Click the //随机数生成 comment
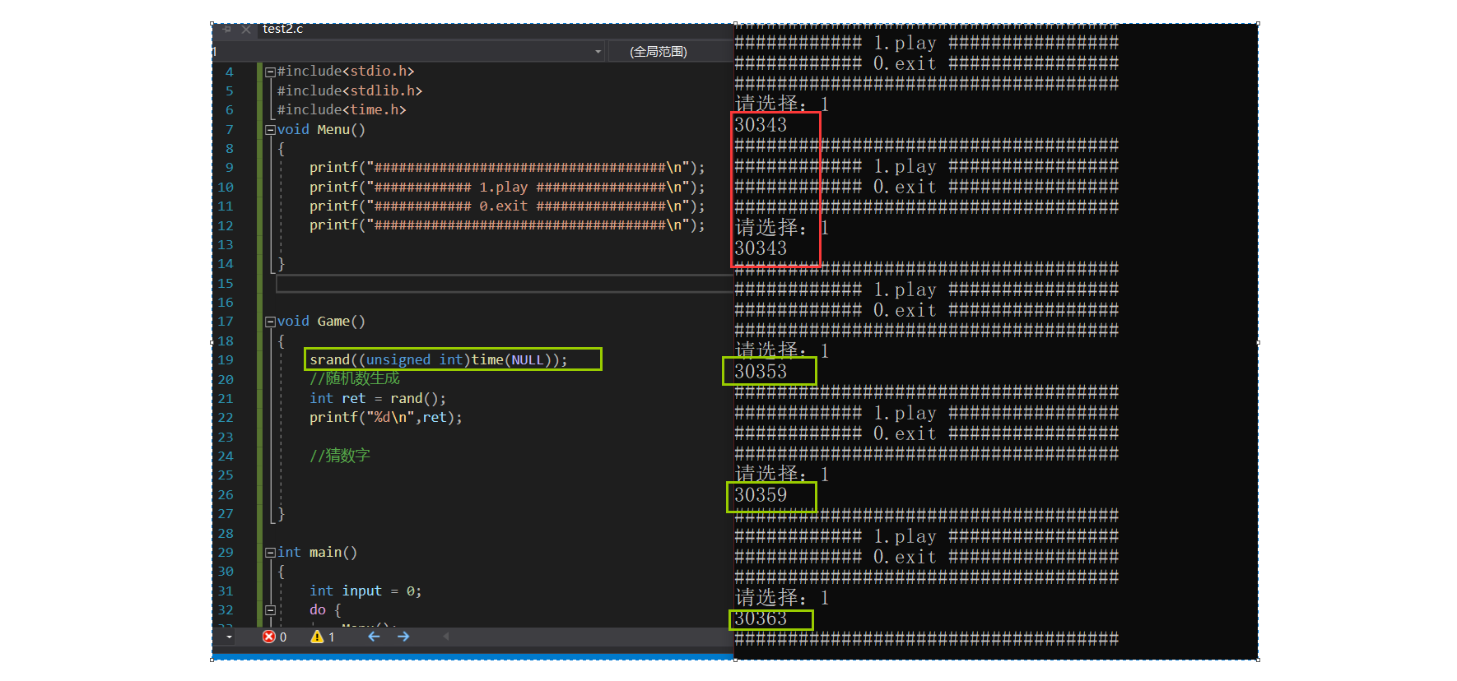Image resolution: width=1457 pixels, height=681 pixels. pos(355,379)
